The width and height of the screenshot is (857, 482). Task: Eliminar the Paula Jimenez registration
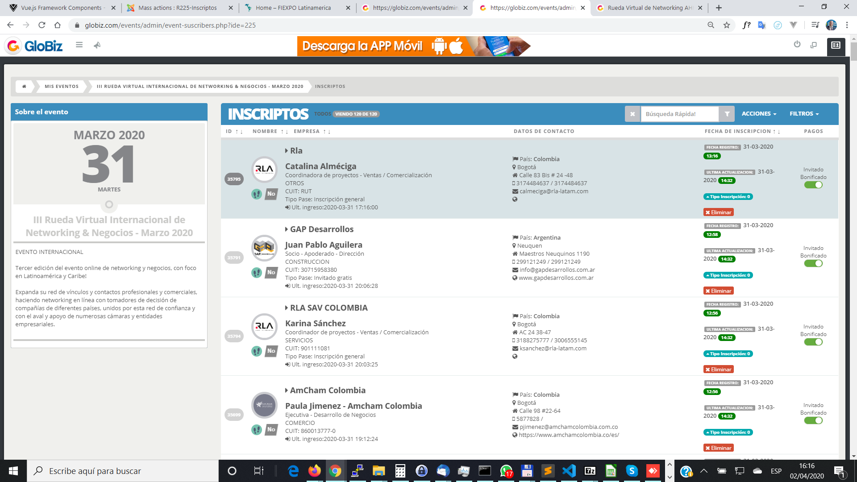point(719,448)
